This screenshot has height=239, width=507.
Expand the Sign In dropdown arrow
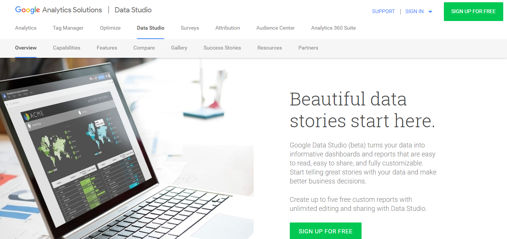(430, 12)
